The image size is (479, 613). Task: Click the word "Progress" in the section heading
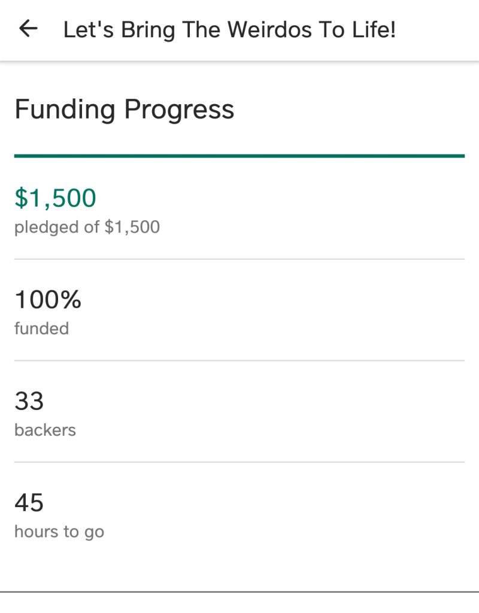click(x=179, y=110)
